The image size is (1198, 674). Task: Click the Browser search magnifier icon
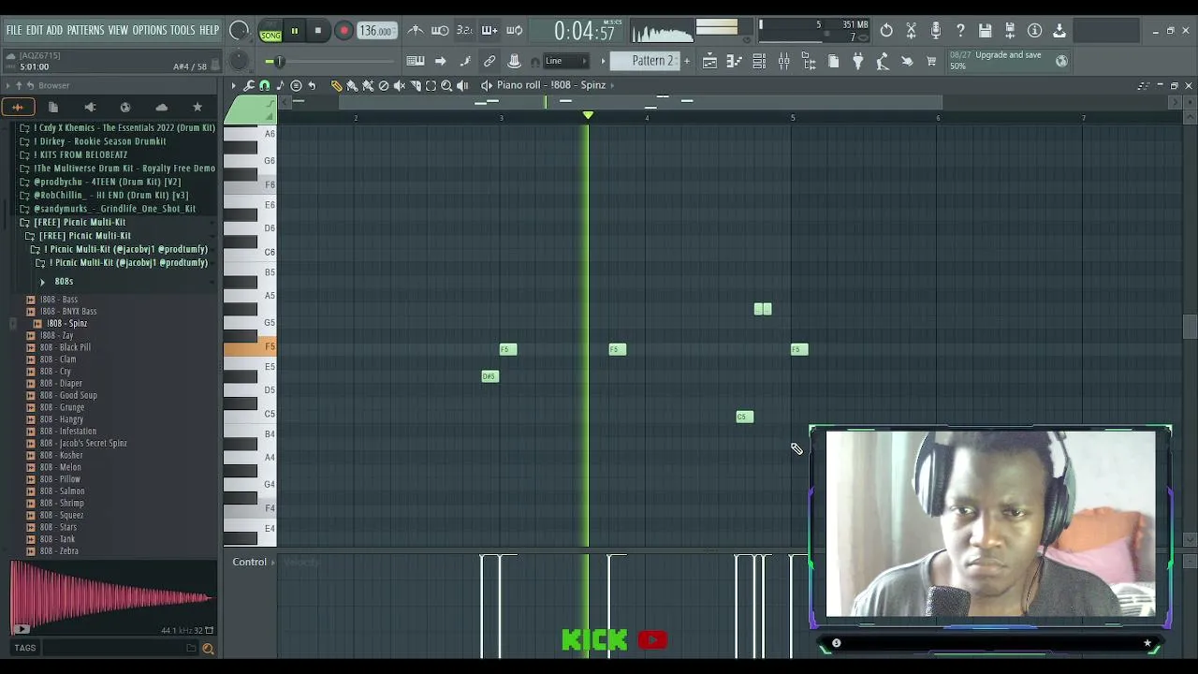208,648
